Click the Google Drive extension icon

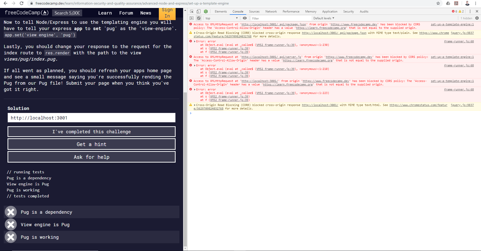click(448, 3)
